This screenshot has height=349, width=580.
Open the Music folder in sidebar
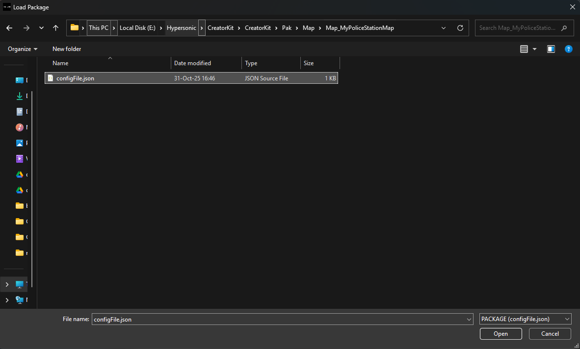tap(20, 127)
